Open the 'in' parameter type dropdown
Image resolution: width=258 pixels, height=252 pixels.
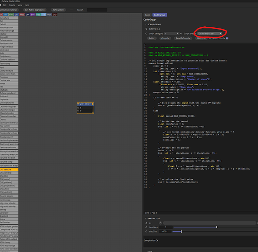160,223
